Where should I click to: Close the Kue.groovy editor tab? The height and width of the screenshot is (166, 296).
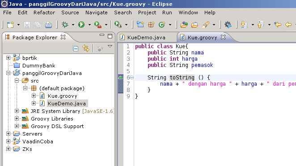click(223, 37)
